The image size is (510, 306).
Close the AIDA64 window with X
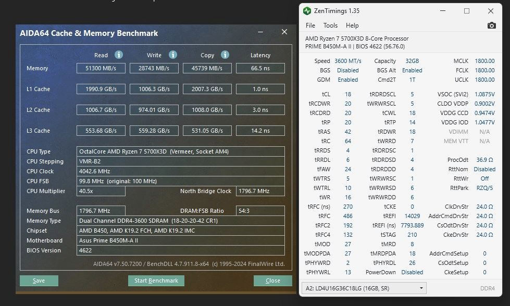pyautogui.click(x=284, y=32)
